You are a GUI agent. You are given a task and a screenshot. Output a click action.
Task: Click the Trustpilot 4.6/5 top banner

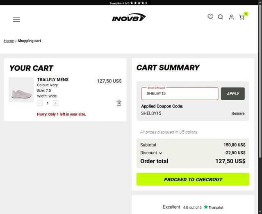coord(128,3)
